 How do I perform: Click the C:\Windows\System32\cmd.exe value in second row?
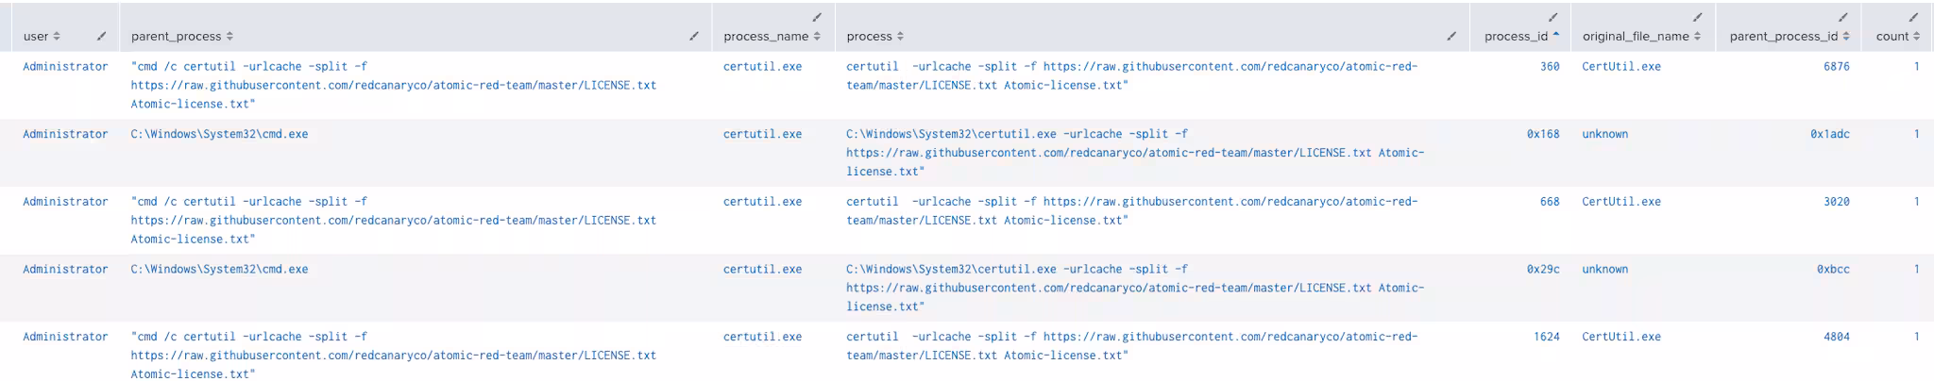219,134
